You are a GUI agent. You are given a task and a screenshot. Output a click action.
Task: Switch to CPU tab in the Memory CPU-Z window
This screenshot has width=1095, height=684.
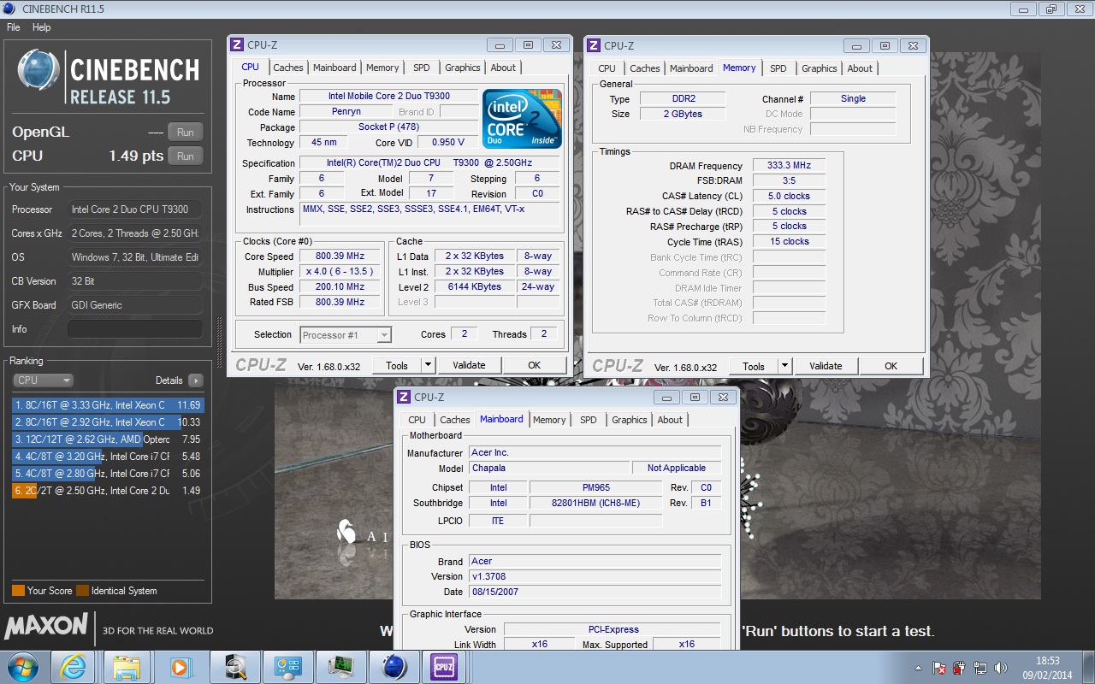pyautogui.click(x=607, y=68)
